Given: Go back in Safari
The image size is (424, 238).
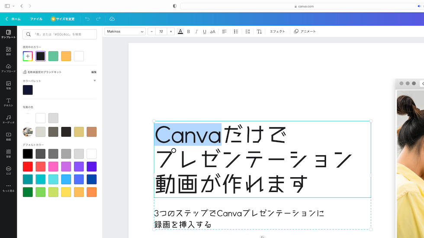Looking at the screenshot, I should pyautogui.click(x=22, y=6).
